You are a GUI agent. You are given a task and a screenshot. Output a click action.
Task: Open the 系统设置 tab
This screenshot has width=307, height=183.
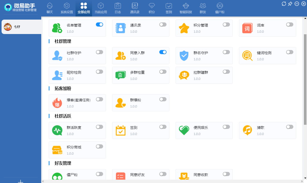pos(67,8)
